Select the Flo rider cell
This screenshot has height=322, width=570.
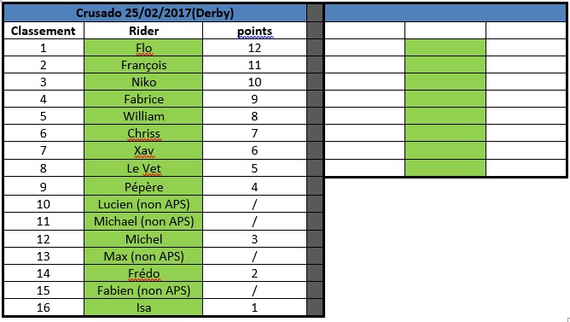(x=143, y=48)
